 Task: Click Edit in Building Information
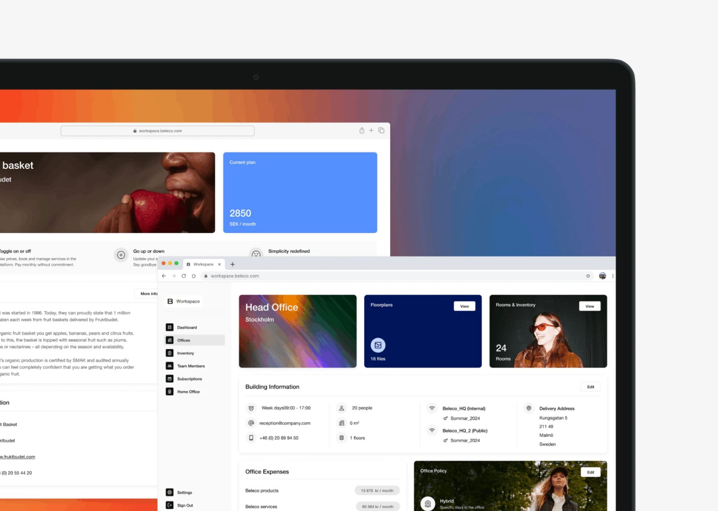[x=591, y=387]
